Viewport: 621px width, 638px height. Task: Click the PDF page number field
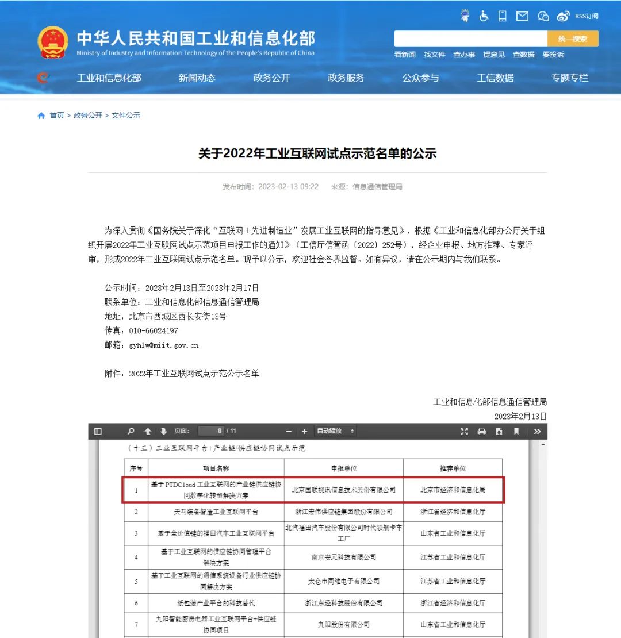210,431
